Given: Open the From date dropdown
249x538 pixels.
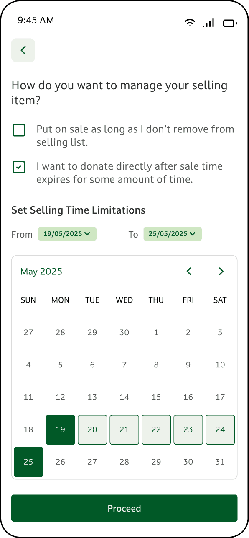Looking at the screenshot, I should [67, 234].
